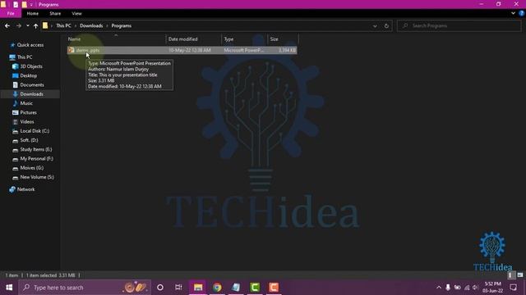Click the taskbar search box

(85, 288)
